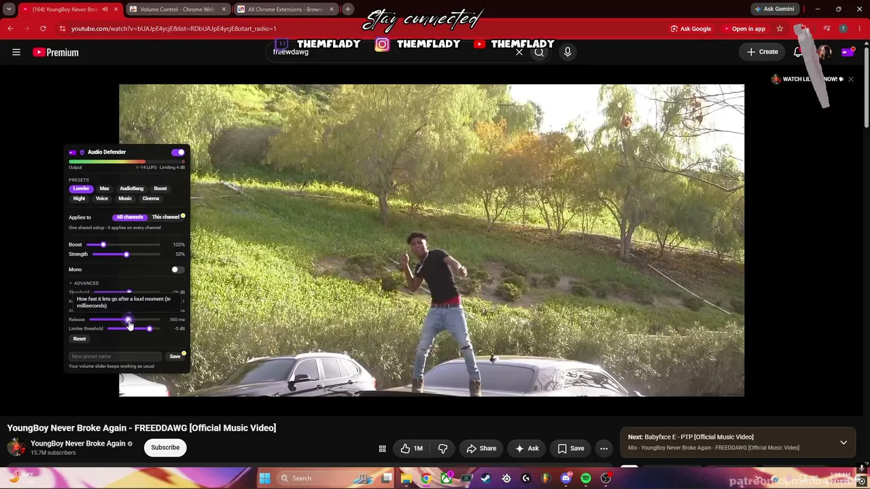
Task: Reload the page in Chrome
Action: click(43, 29)
